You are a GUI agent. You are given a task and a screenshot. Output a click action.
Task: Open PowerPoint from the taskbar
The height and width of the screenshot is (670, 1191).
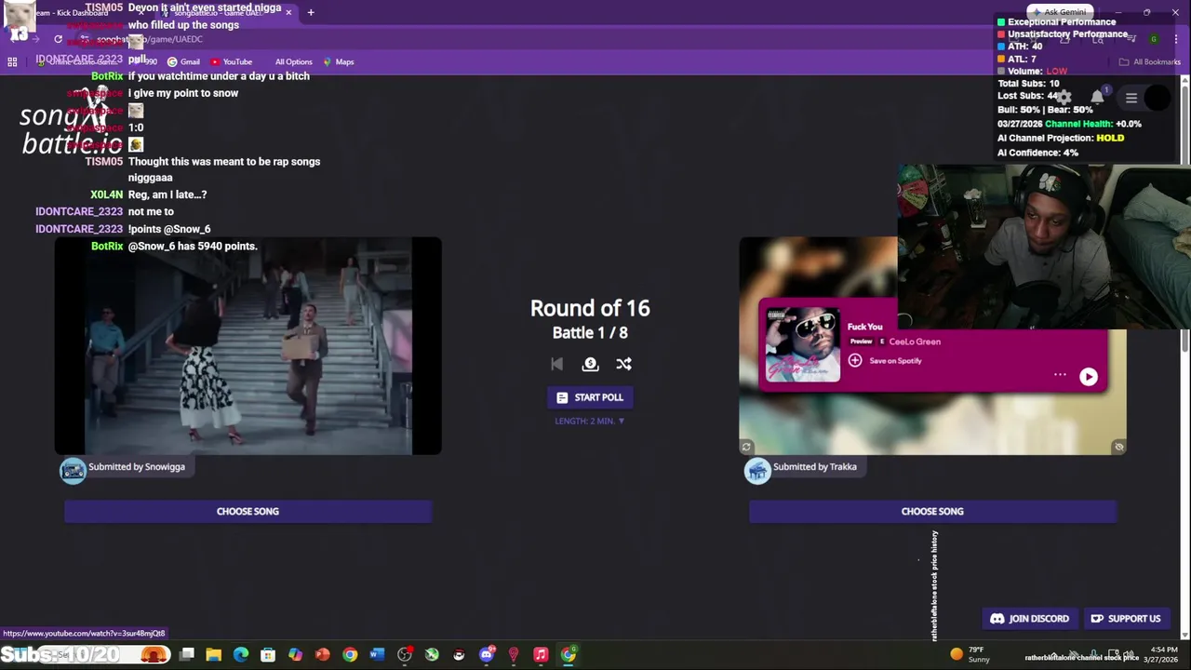323,655
